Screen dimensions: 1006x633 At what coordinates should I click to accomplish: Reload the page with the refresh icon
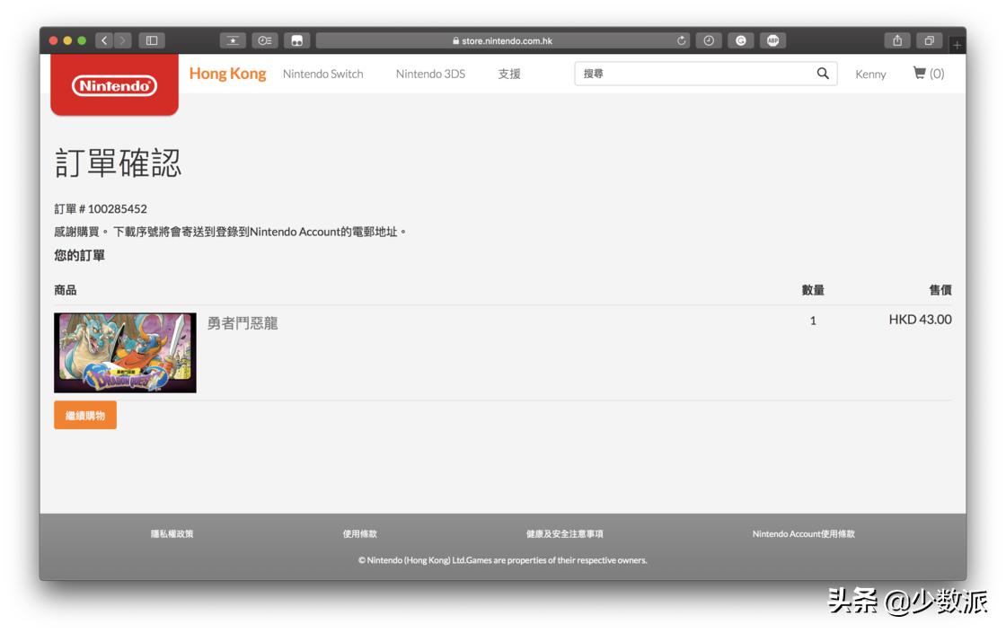point(682,40)
